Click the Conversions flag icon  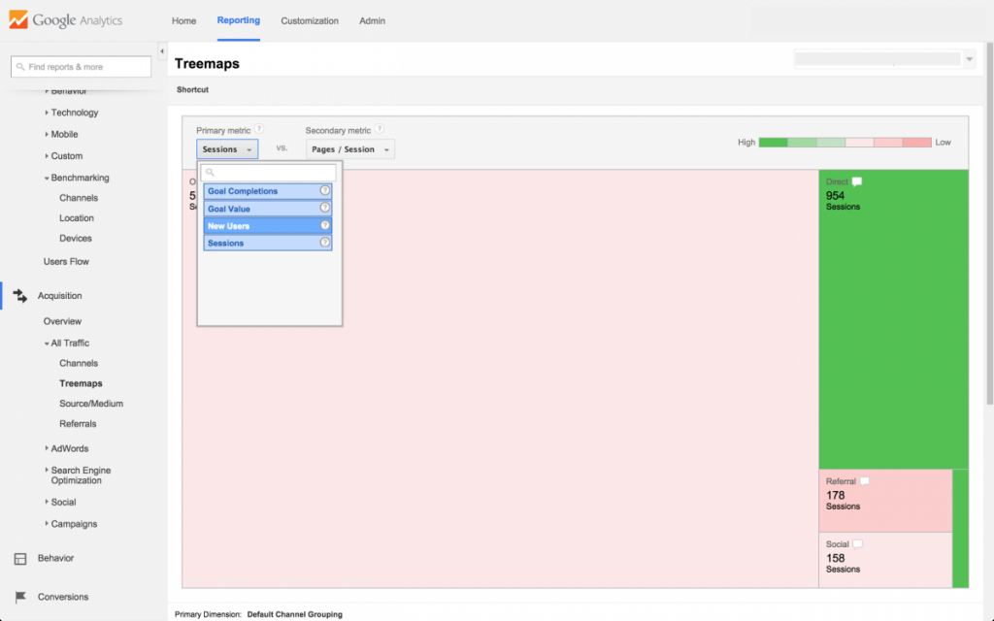pyautogui.click(x=20, y=597)
